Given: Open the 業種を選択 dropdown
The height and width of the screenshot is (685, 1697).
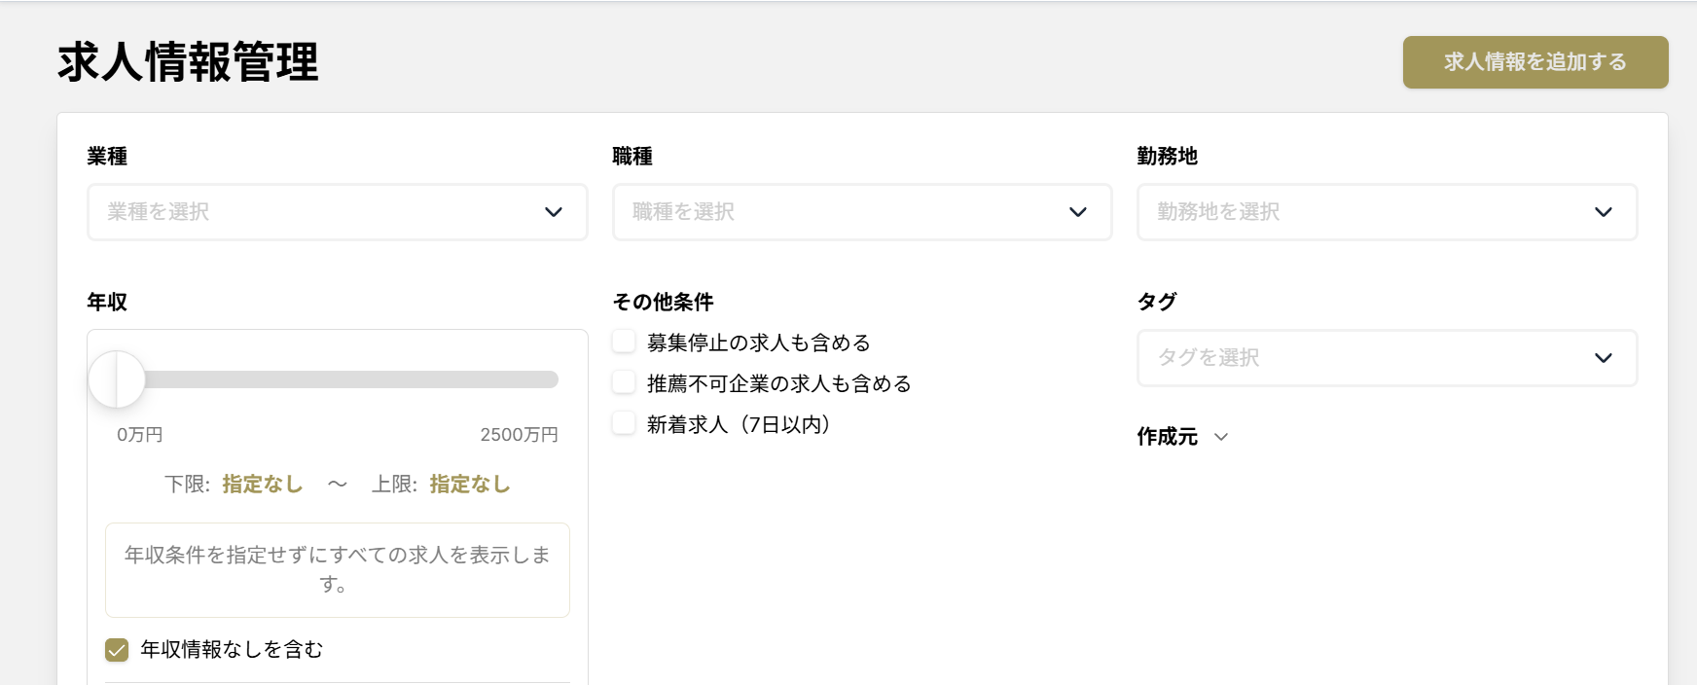Looking at the screenshot, I should click(337, 212).
